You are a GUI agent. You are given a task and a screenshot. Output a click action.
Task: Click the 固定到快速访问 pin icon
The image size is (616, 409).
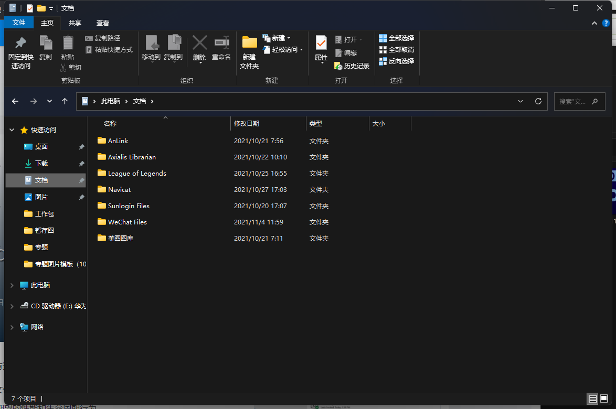coord(20,42)
